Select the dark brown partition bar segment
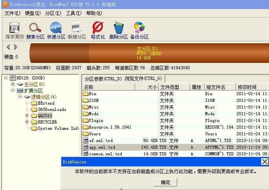Image resolution: width=269 pixels, height=190 pixels. [x=59, y=53]
